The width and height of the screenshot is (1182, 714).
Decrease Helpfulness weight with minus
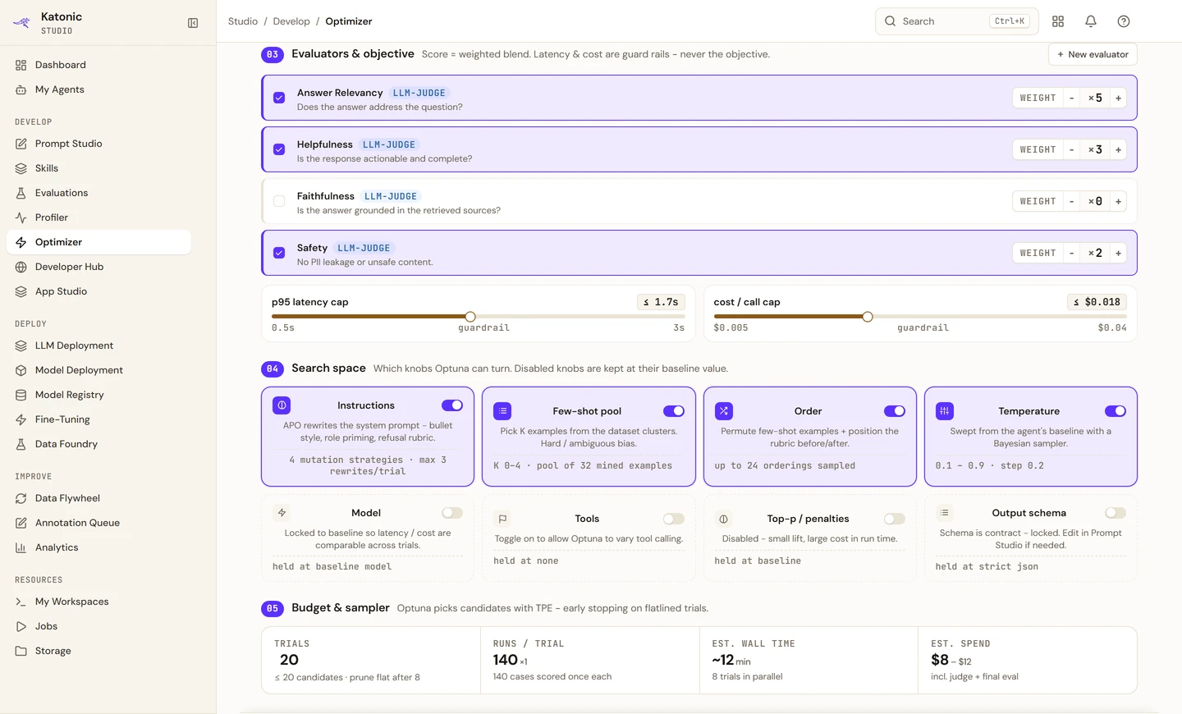tap(1071, 149)
